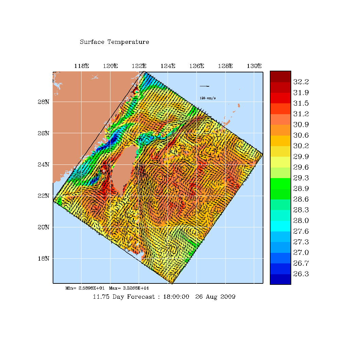Screen dimensions: 348x348
Task: Click the 122E longitude axis label
Action: click(x=139, y=66)
